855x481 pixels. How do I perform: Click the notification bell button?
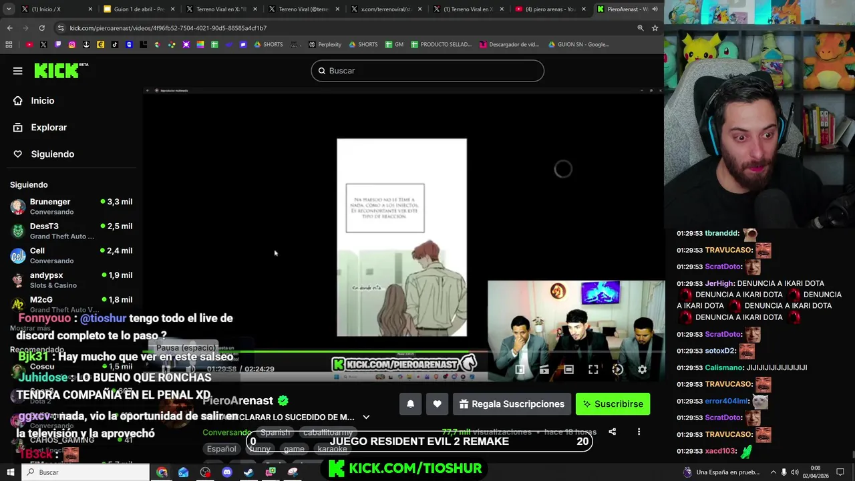(x=411, y=404)
